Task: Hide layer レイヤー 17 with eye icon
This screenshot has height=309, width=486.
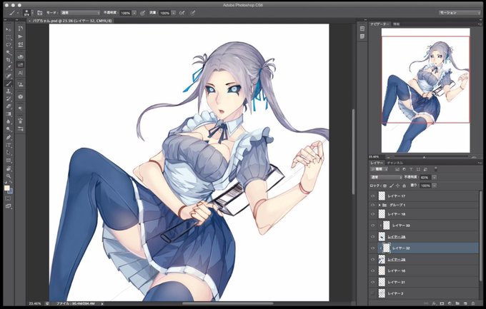Action: point(373,196)
